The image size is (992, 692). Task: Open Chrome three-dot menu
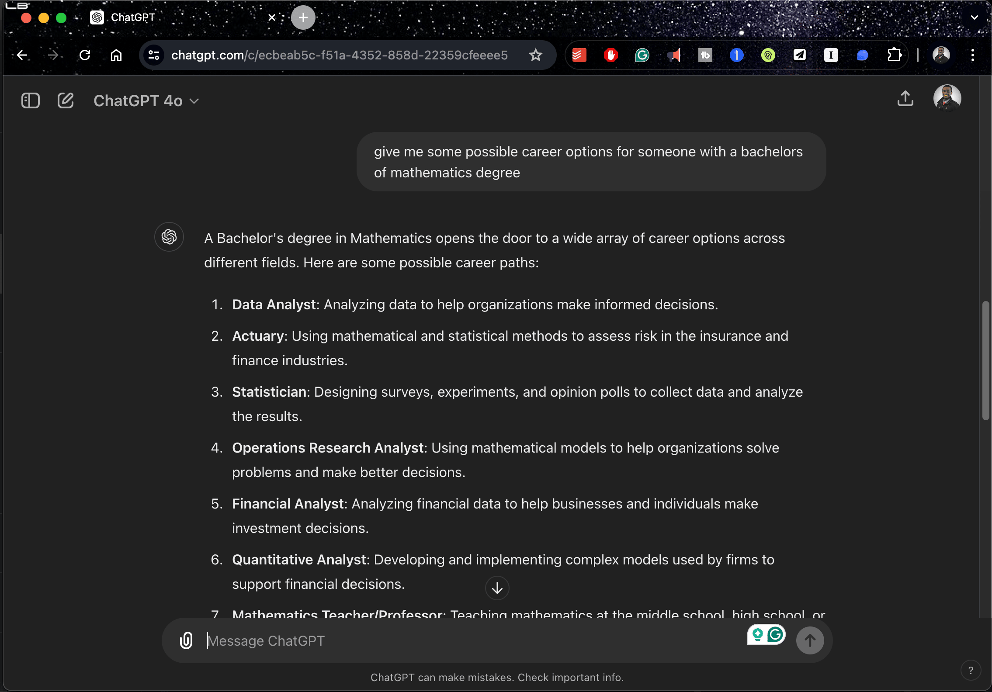tap(973, 55)
